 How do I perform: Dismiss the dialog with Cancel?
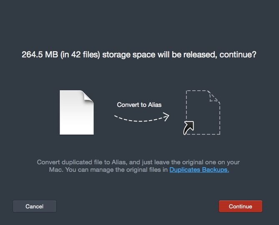(35, 206)
